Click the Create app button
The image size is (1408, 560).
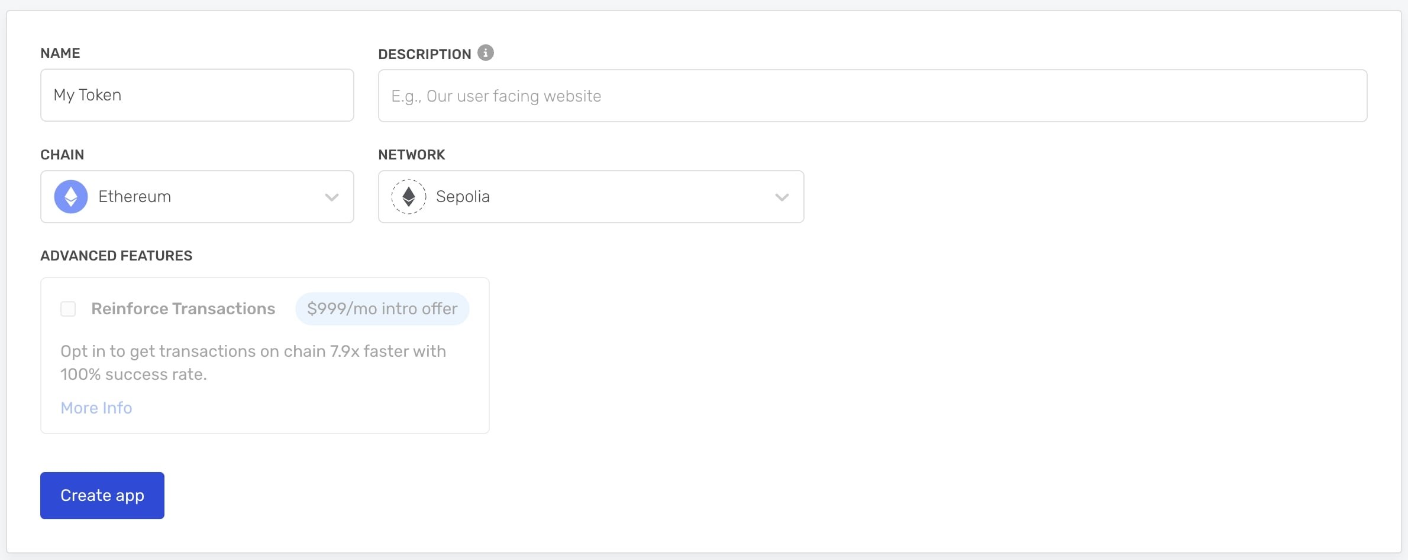pos(102,496)
